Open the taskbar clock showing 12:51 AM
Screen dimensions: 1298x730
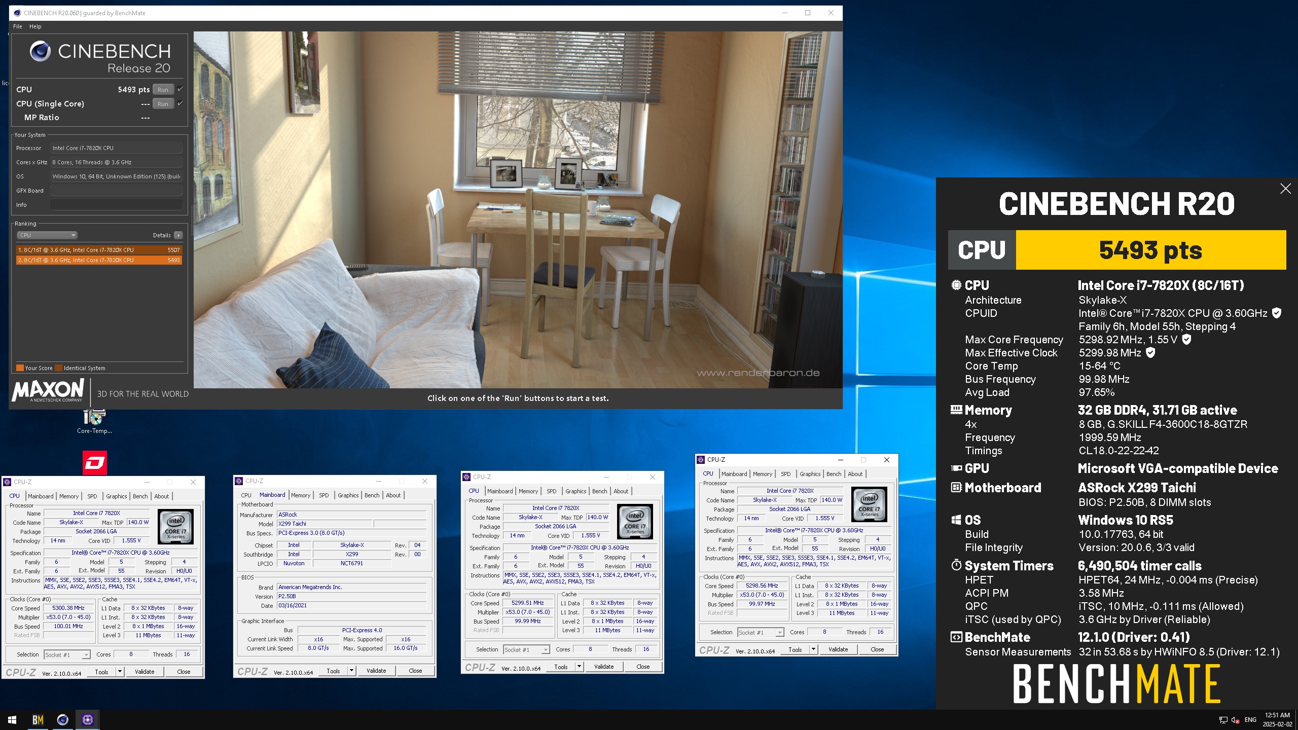(1277, 720)
